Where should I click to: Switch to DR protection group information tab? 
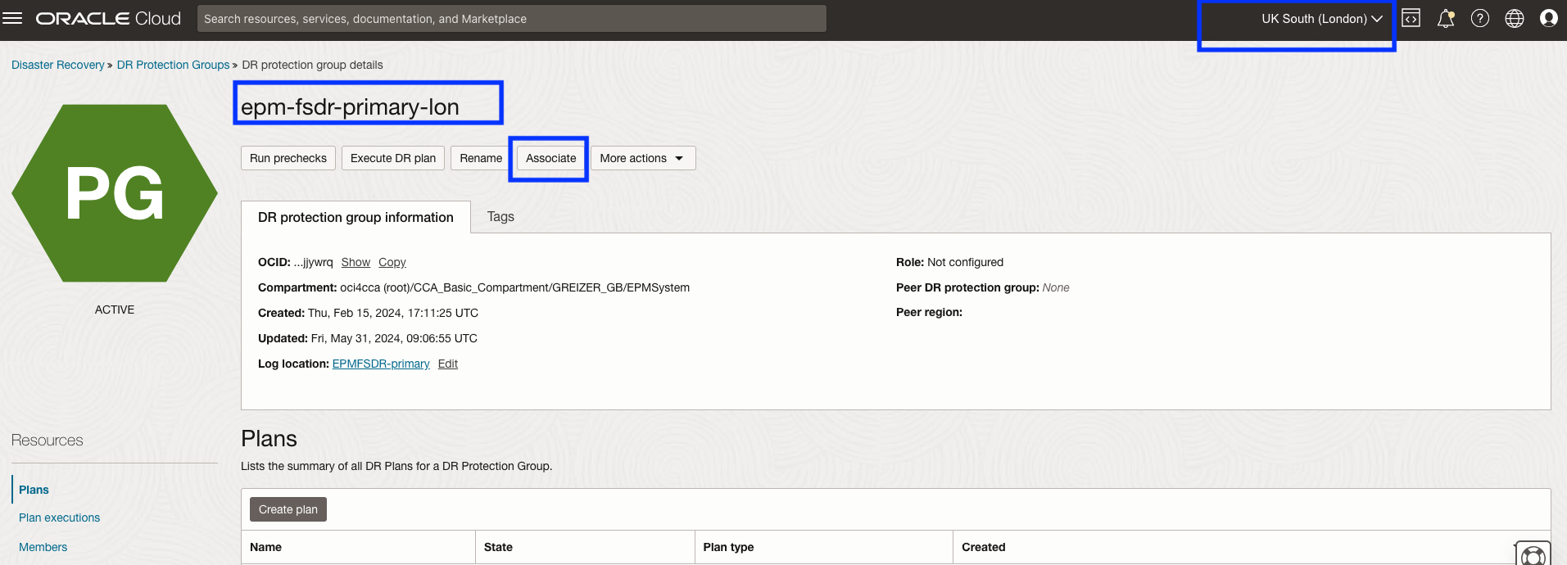[356, 217]
